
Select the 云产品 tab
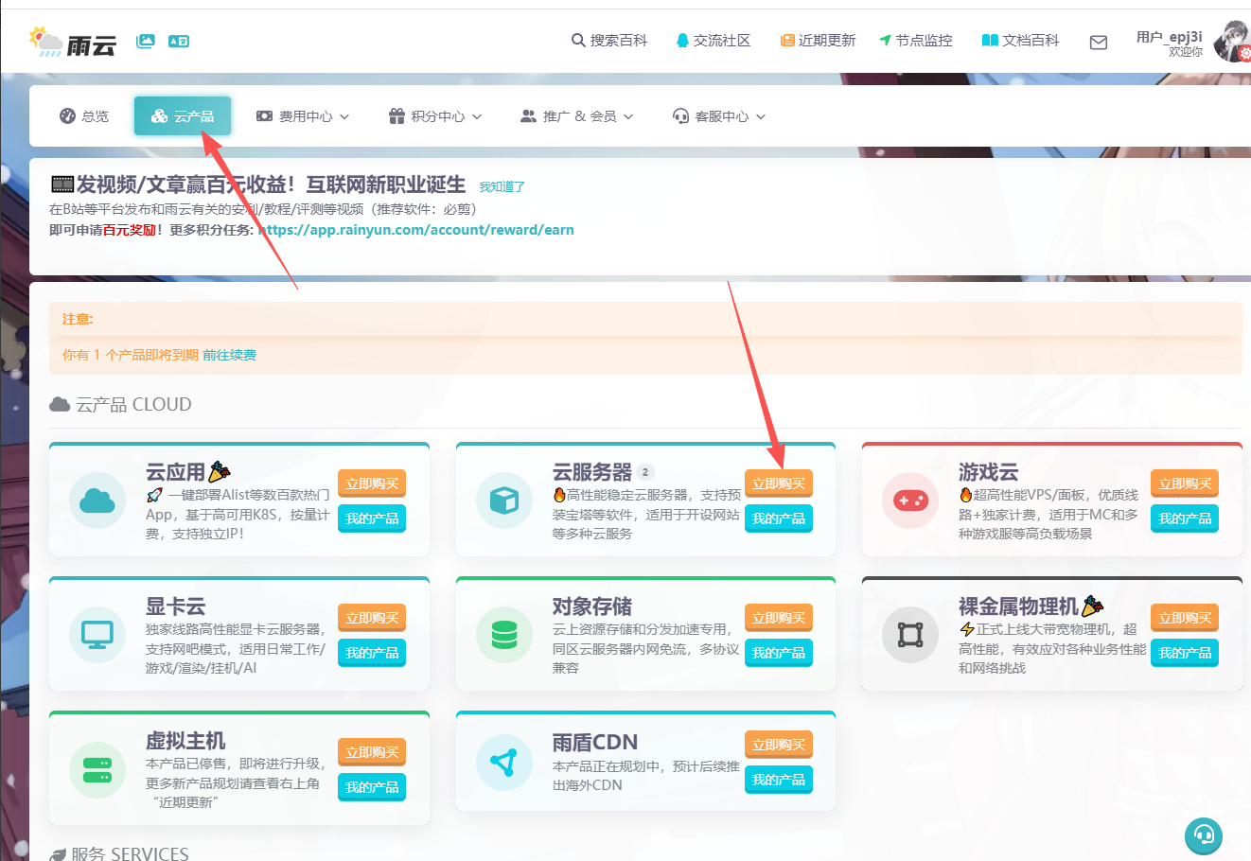183,116
